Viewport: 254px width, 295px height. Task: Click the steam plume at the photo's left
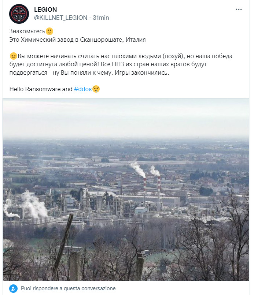click(x=33, y=205)
